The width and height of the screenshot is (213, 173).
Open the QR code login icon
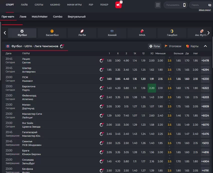coord(158,5)
